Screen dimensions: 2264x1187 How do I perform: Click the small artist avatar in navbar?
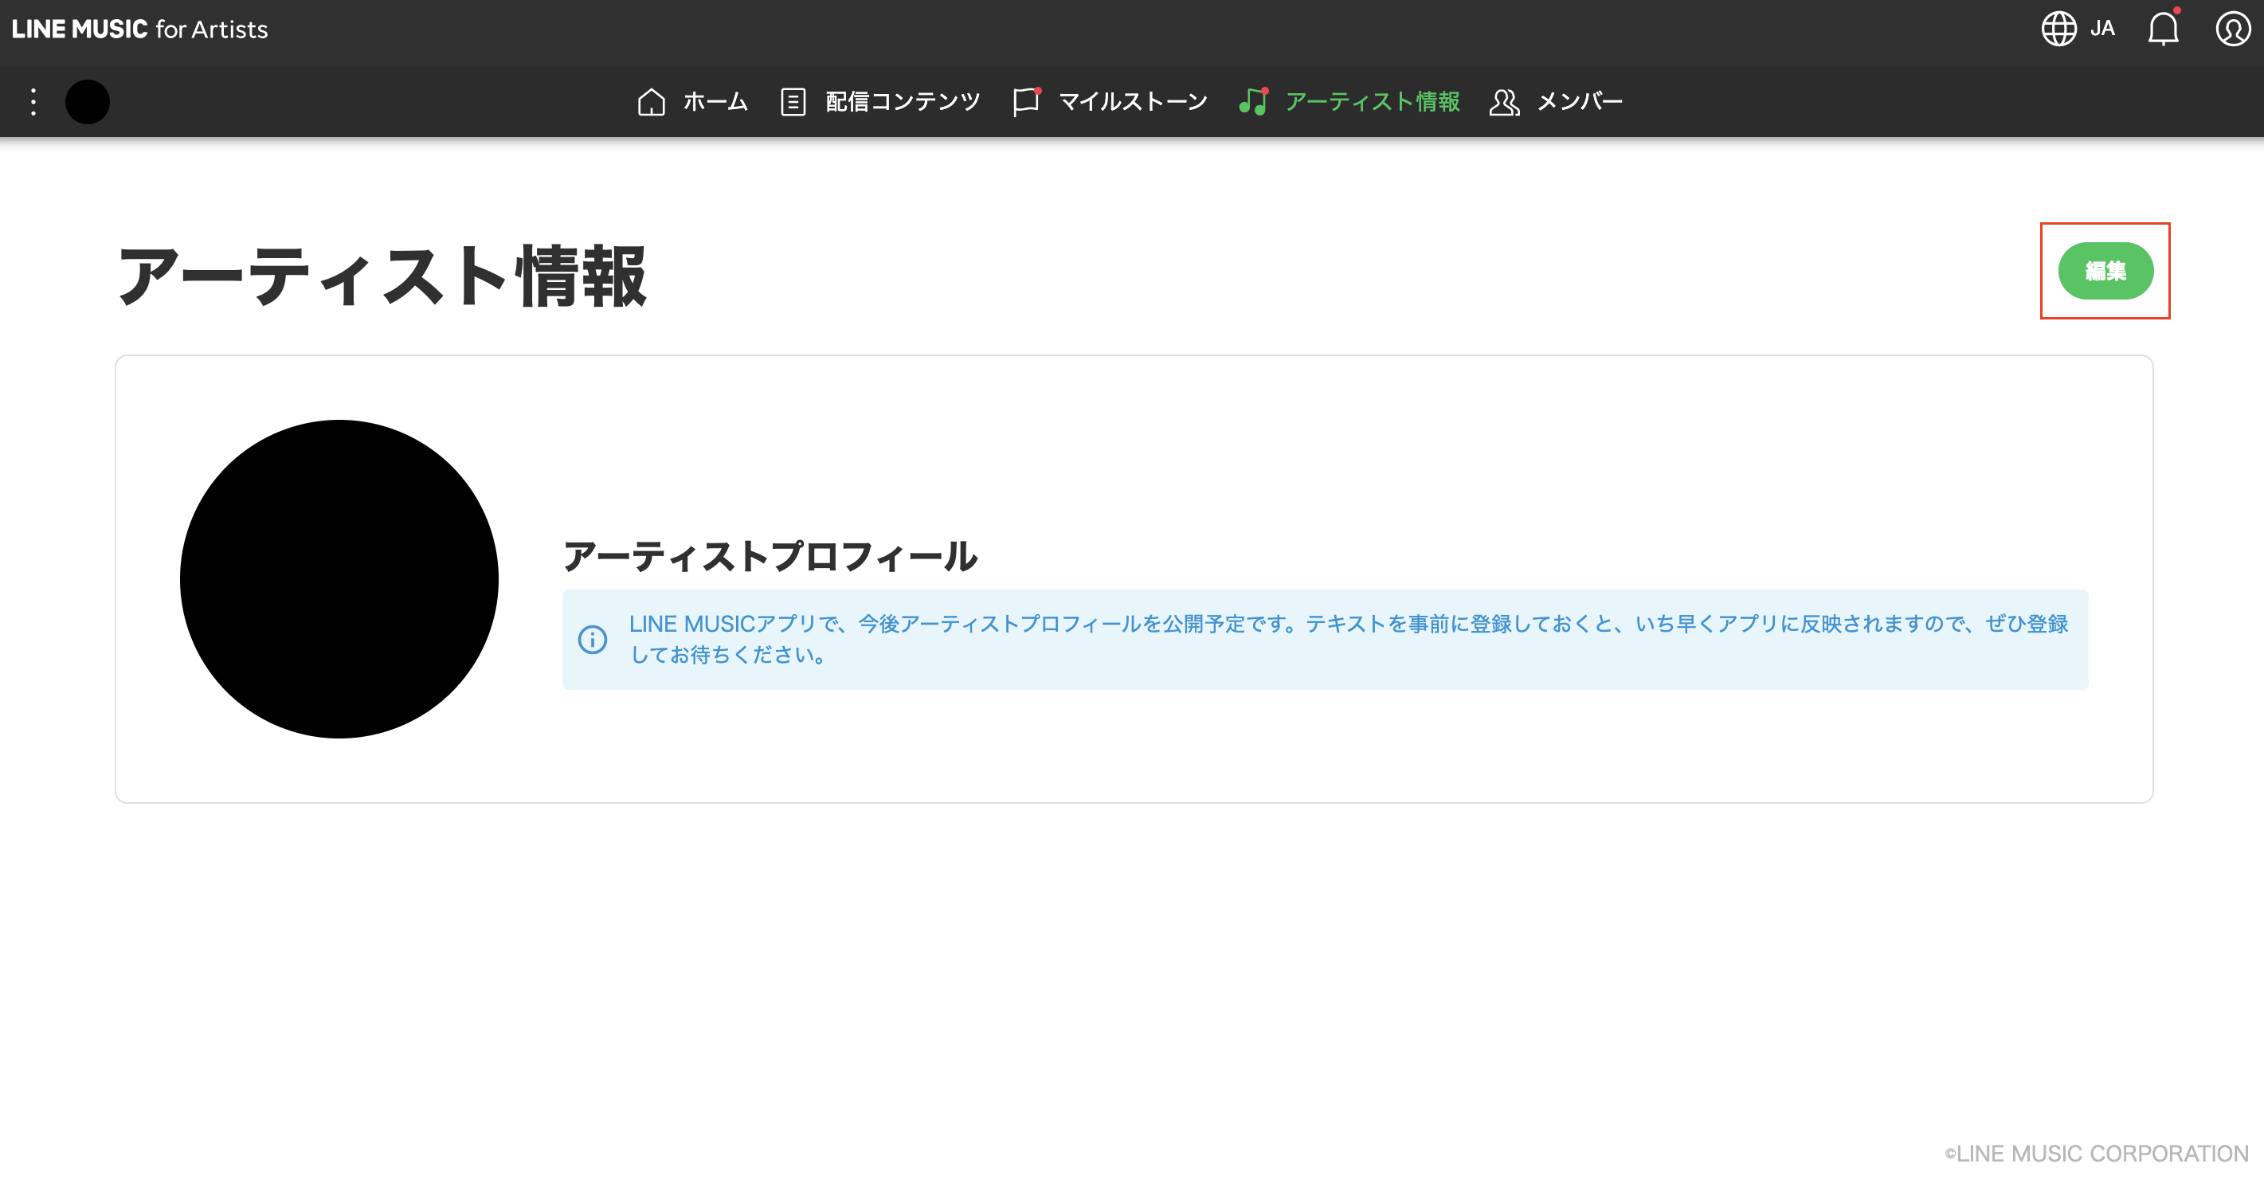tap(87, 102)
